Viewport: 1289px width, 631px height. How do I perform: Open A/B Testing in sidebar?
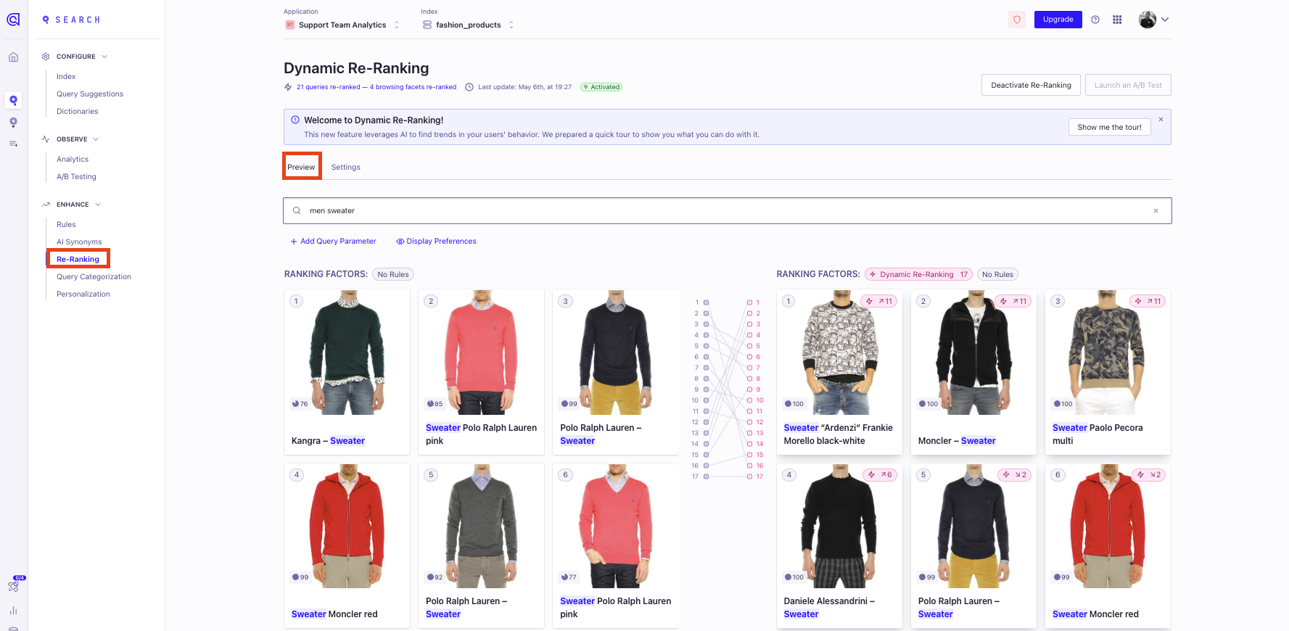(76, 176)
